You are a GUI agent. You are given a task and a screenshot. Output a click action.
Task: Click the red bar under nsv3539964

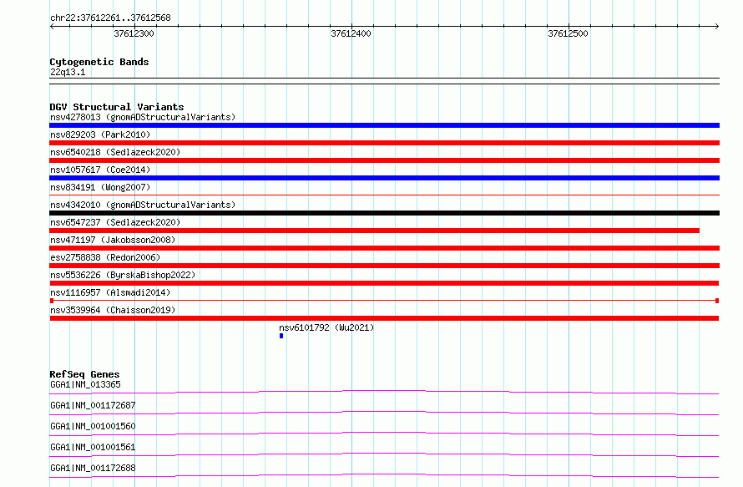tap(384, 318)
